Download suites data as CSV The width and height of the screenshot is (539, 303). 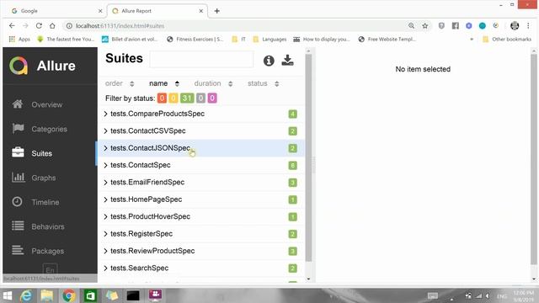pos(287,60)
